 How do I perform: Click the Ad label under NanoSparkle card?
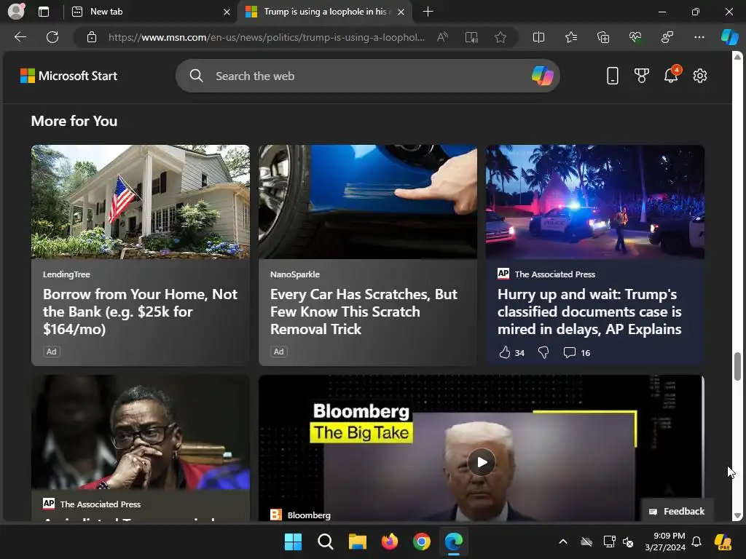pos(279,352)
